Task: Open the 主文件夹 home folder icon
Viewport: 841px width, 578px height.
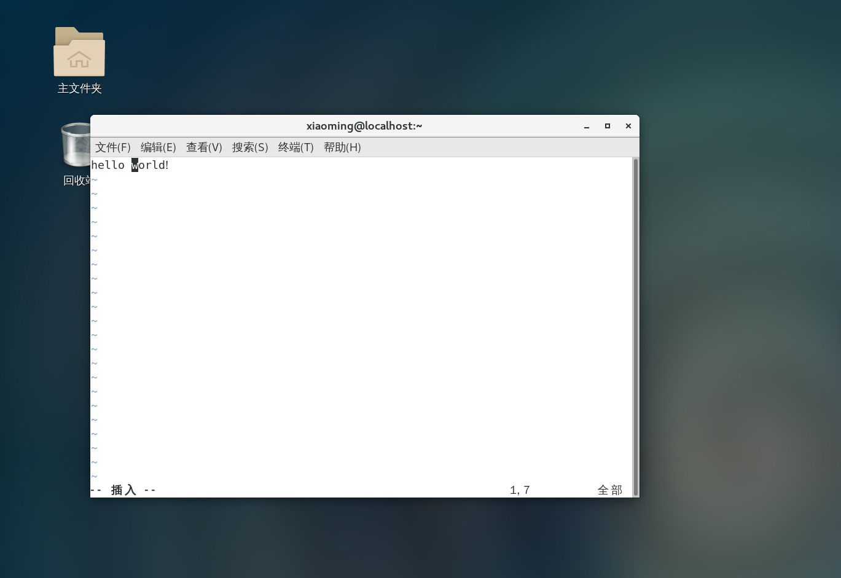Action: [x=79, y=52]
